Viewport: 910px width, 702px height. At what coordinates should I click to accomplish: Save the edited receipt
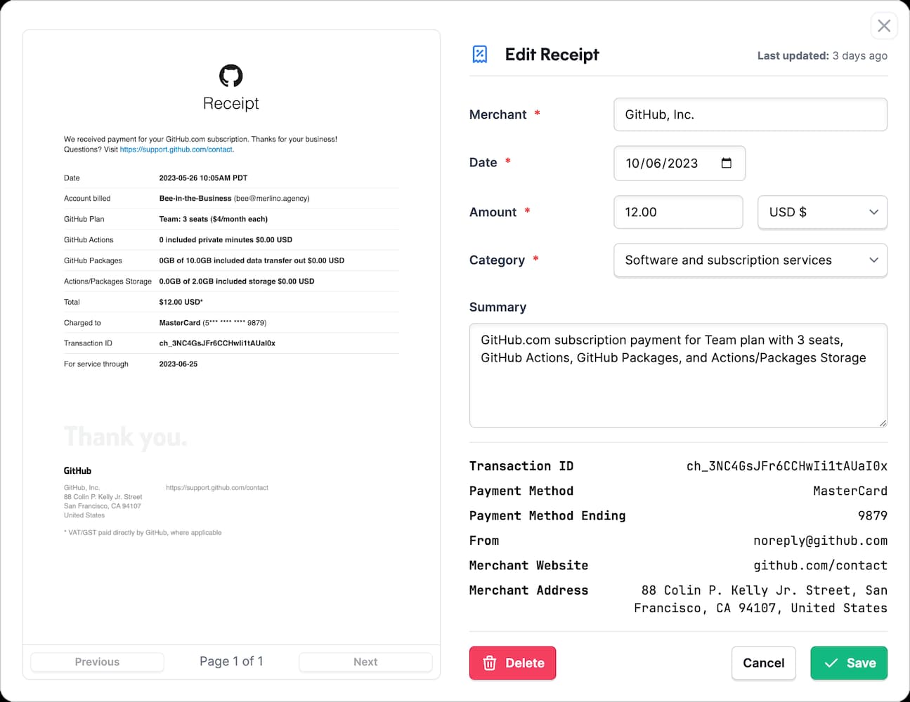click(x=849, y=663)
